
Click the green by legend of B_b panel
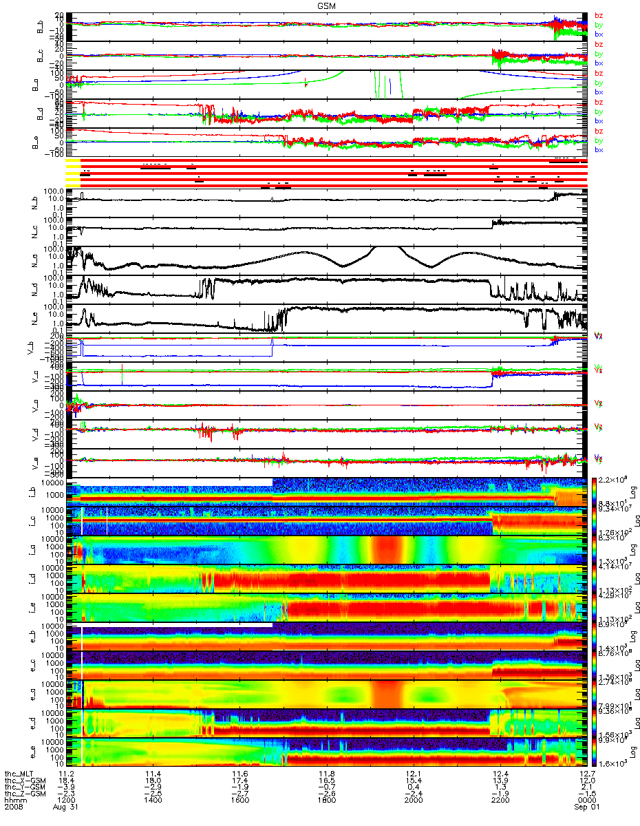[599, 25]
